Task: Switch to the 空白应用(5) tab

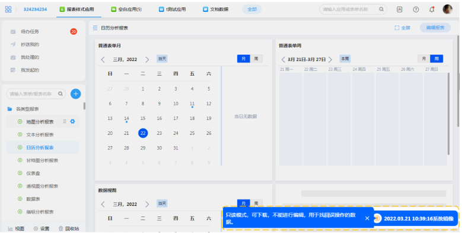Action: click(126, 9)
